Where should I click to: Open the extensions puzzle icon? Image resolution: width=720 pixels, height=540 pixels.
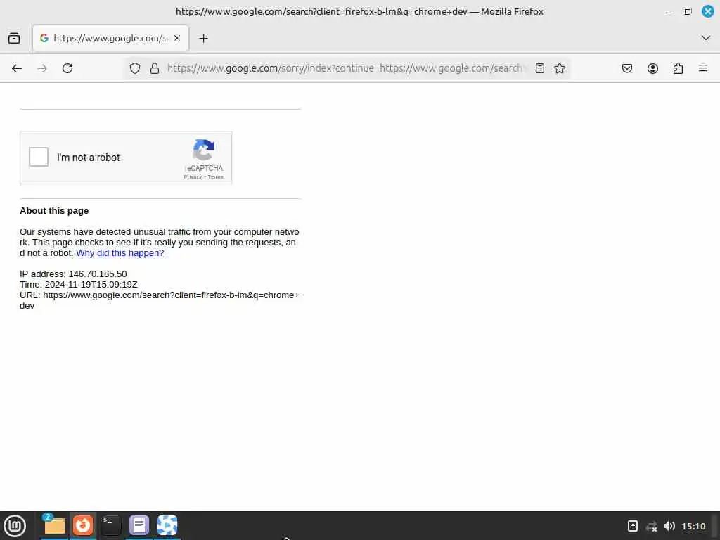678,68
